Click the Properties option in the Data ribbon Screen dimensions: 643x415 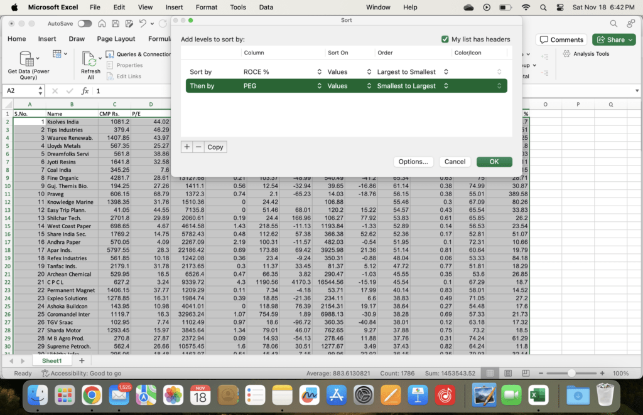125,65
